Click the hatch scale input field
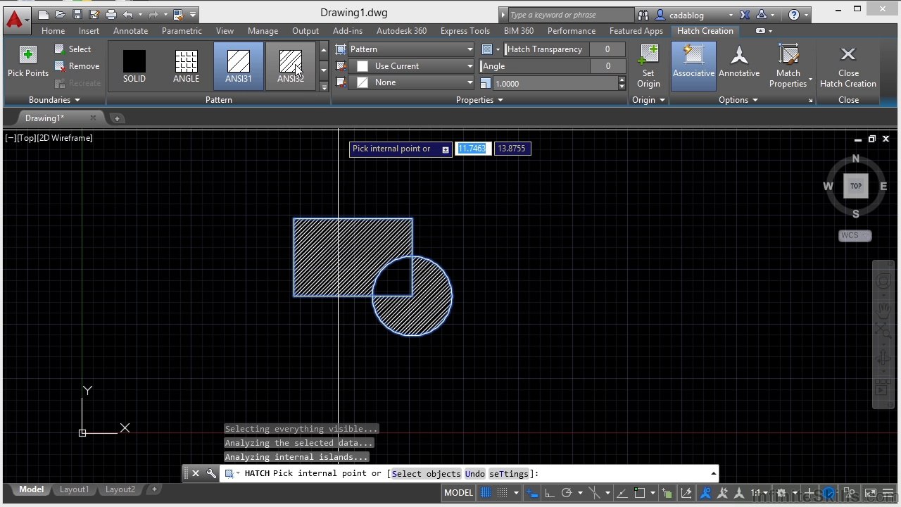 [555, 83]
